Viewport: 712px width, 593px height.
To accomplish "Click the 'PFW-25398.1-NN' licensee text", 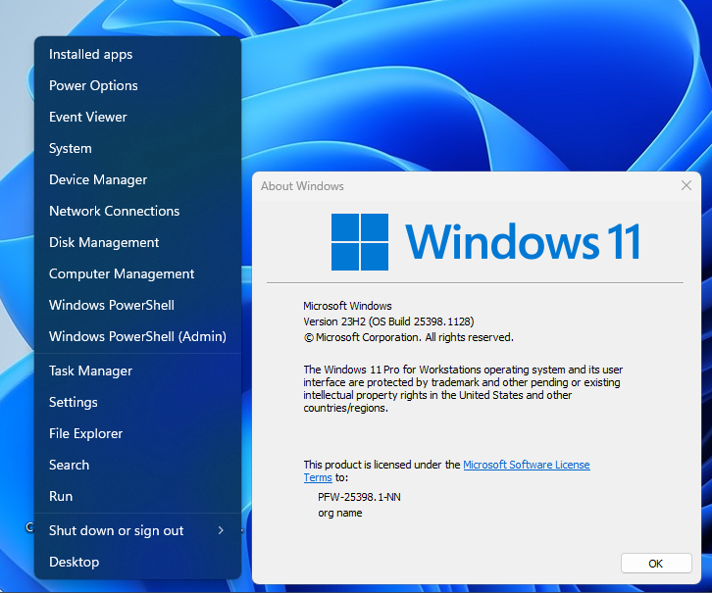I will (x=359, y=497).
